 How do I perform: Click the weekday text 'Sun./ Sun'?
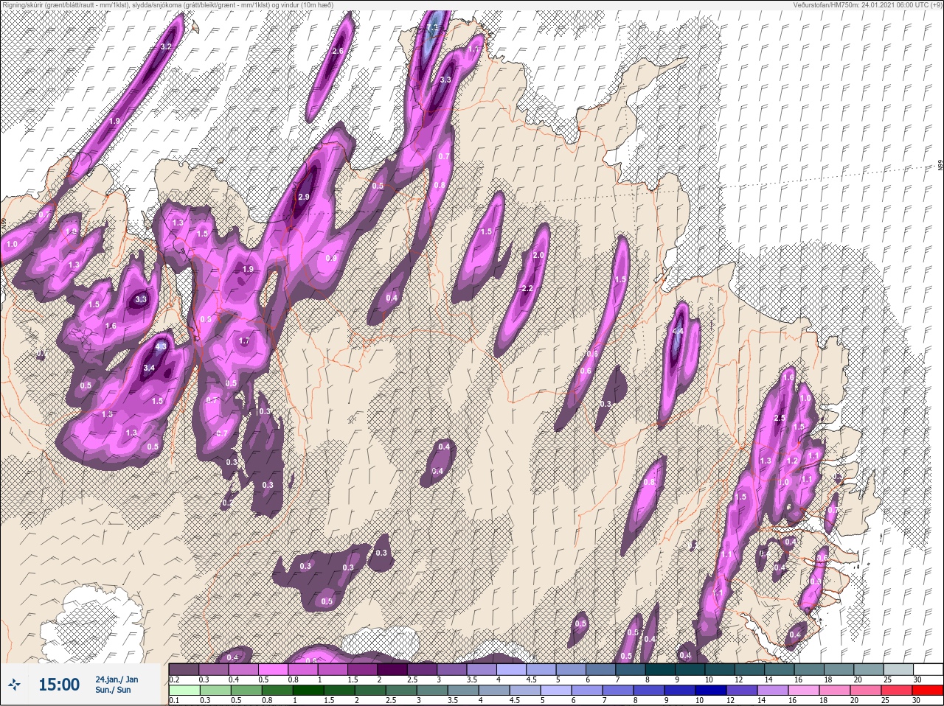click(x=113, y=690)
